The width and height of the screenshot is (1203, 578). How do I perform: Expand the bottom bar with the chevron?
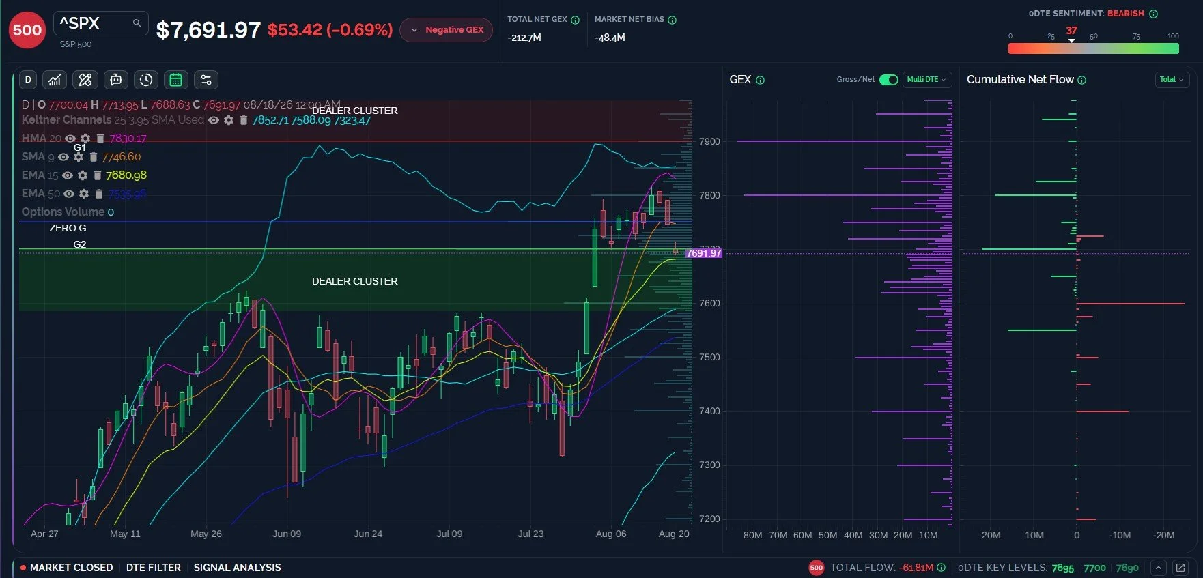(1158, 567)
